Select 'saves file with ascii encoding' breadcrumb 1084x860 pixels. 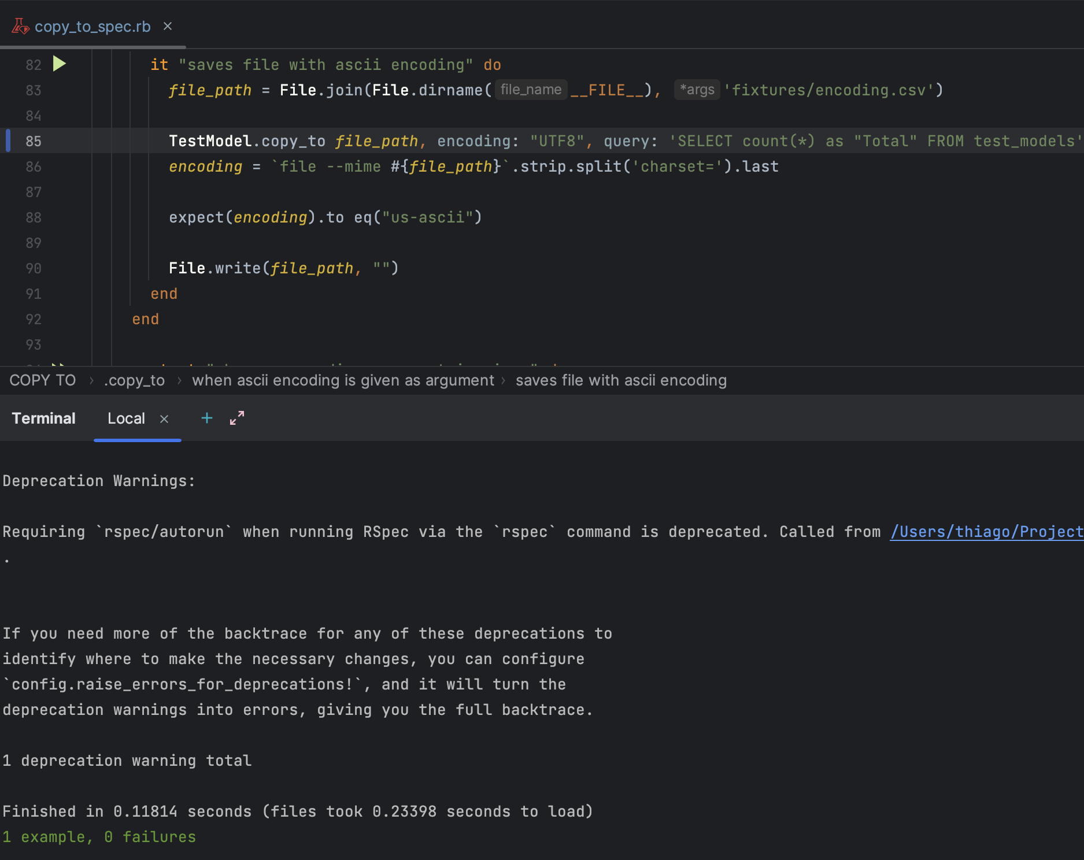[x=621, y=380]
